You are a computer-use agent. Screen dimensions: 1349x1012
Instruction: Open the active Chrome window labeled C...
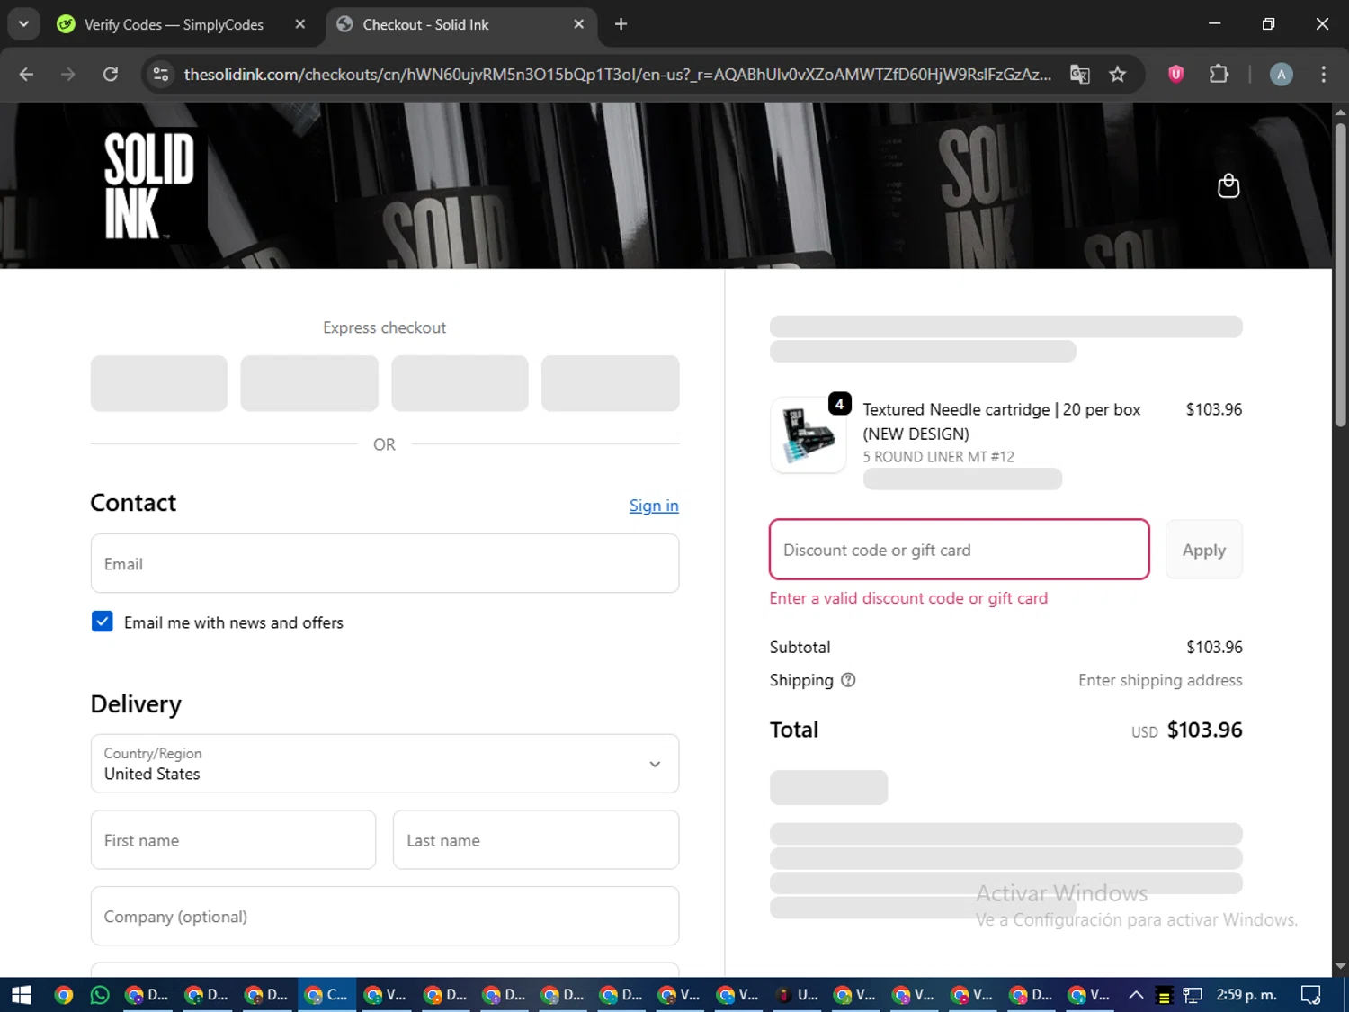pyautogui.click(x=326, y=995)
